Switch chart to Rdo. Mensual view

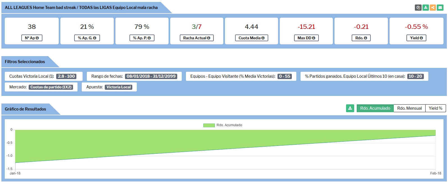point(409,108)
